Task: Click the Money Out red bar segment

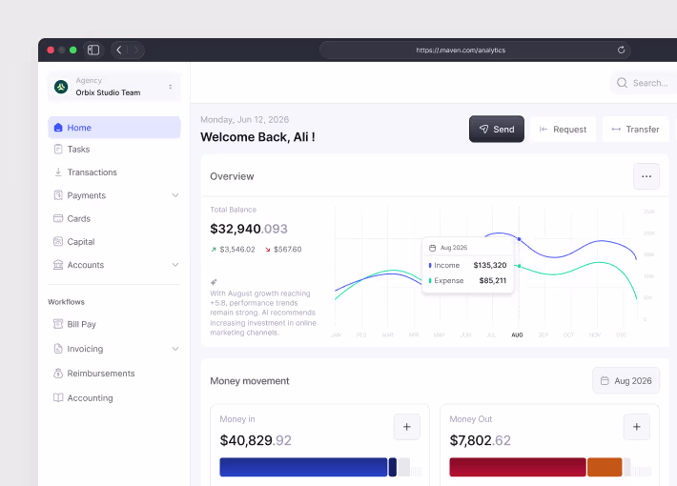Action: 518,467
